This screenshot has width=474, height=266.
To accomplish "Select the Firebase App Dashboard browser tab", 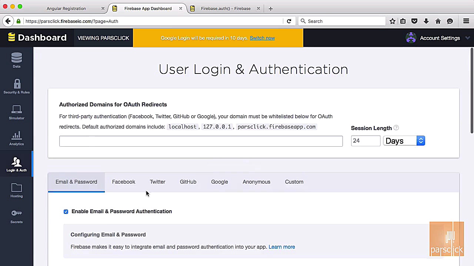I will pos(148,8).
